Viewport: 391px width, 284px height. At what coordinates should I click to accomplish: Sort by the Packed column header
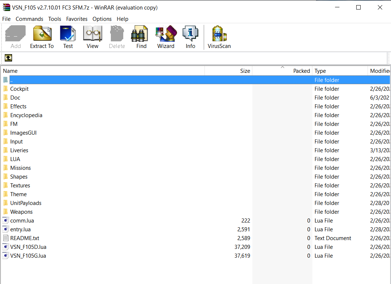coord(282,71)
